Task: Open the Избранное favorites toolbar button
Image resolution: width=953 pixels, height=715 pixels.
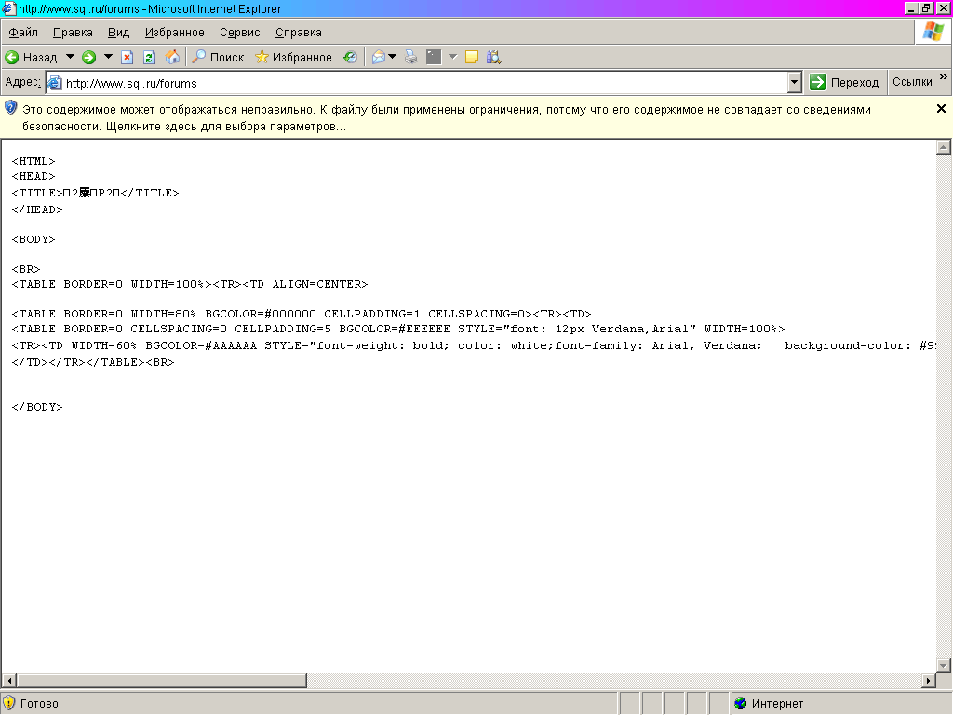Action: (x=293, y=58)
